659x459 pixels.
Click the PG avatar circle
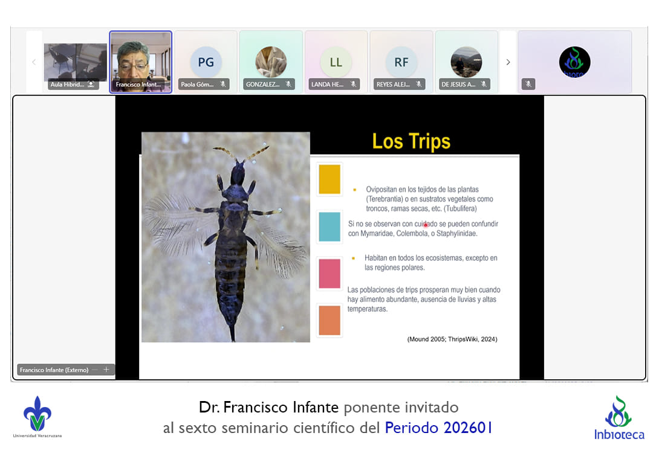[206, 62]
